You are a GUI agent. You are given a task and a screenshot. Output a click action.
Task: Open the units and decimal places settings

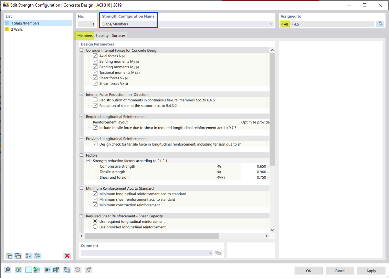(x=18, y=269)
